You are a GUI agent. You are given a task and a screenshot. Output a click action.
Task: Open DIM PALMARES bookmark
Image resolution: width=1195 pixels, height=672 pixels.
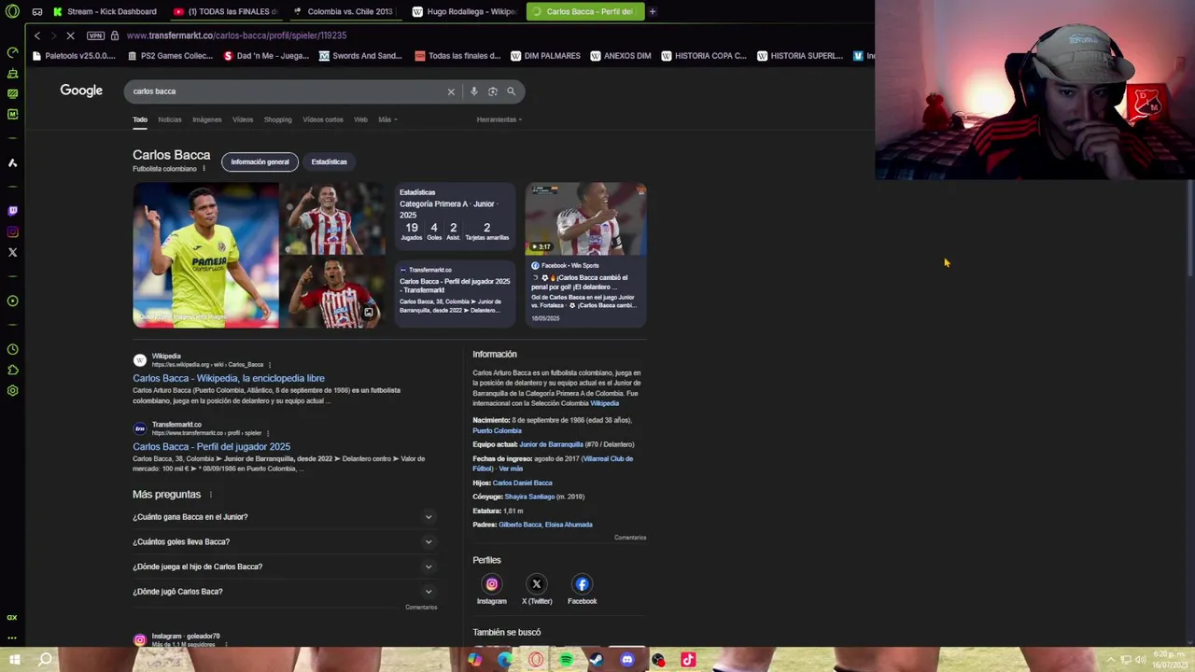544,56
